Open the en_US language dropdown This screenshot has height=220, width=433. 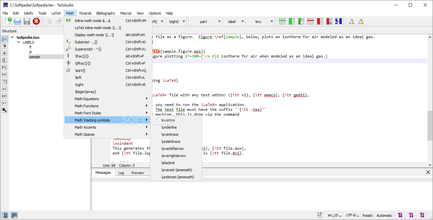(x=334, y=215)
